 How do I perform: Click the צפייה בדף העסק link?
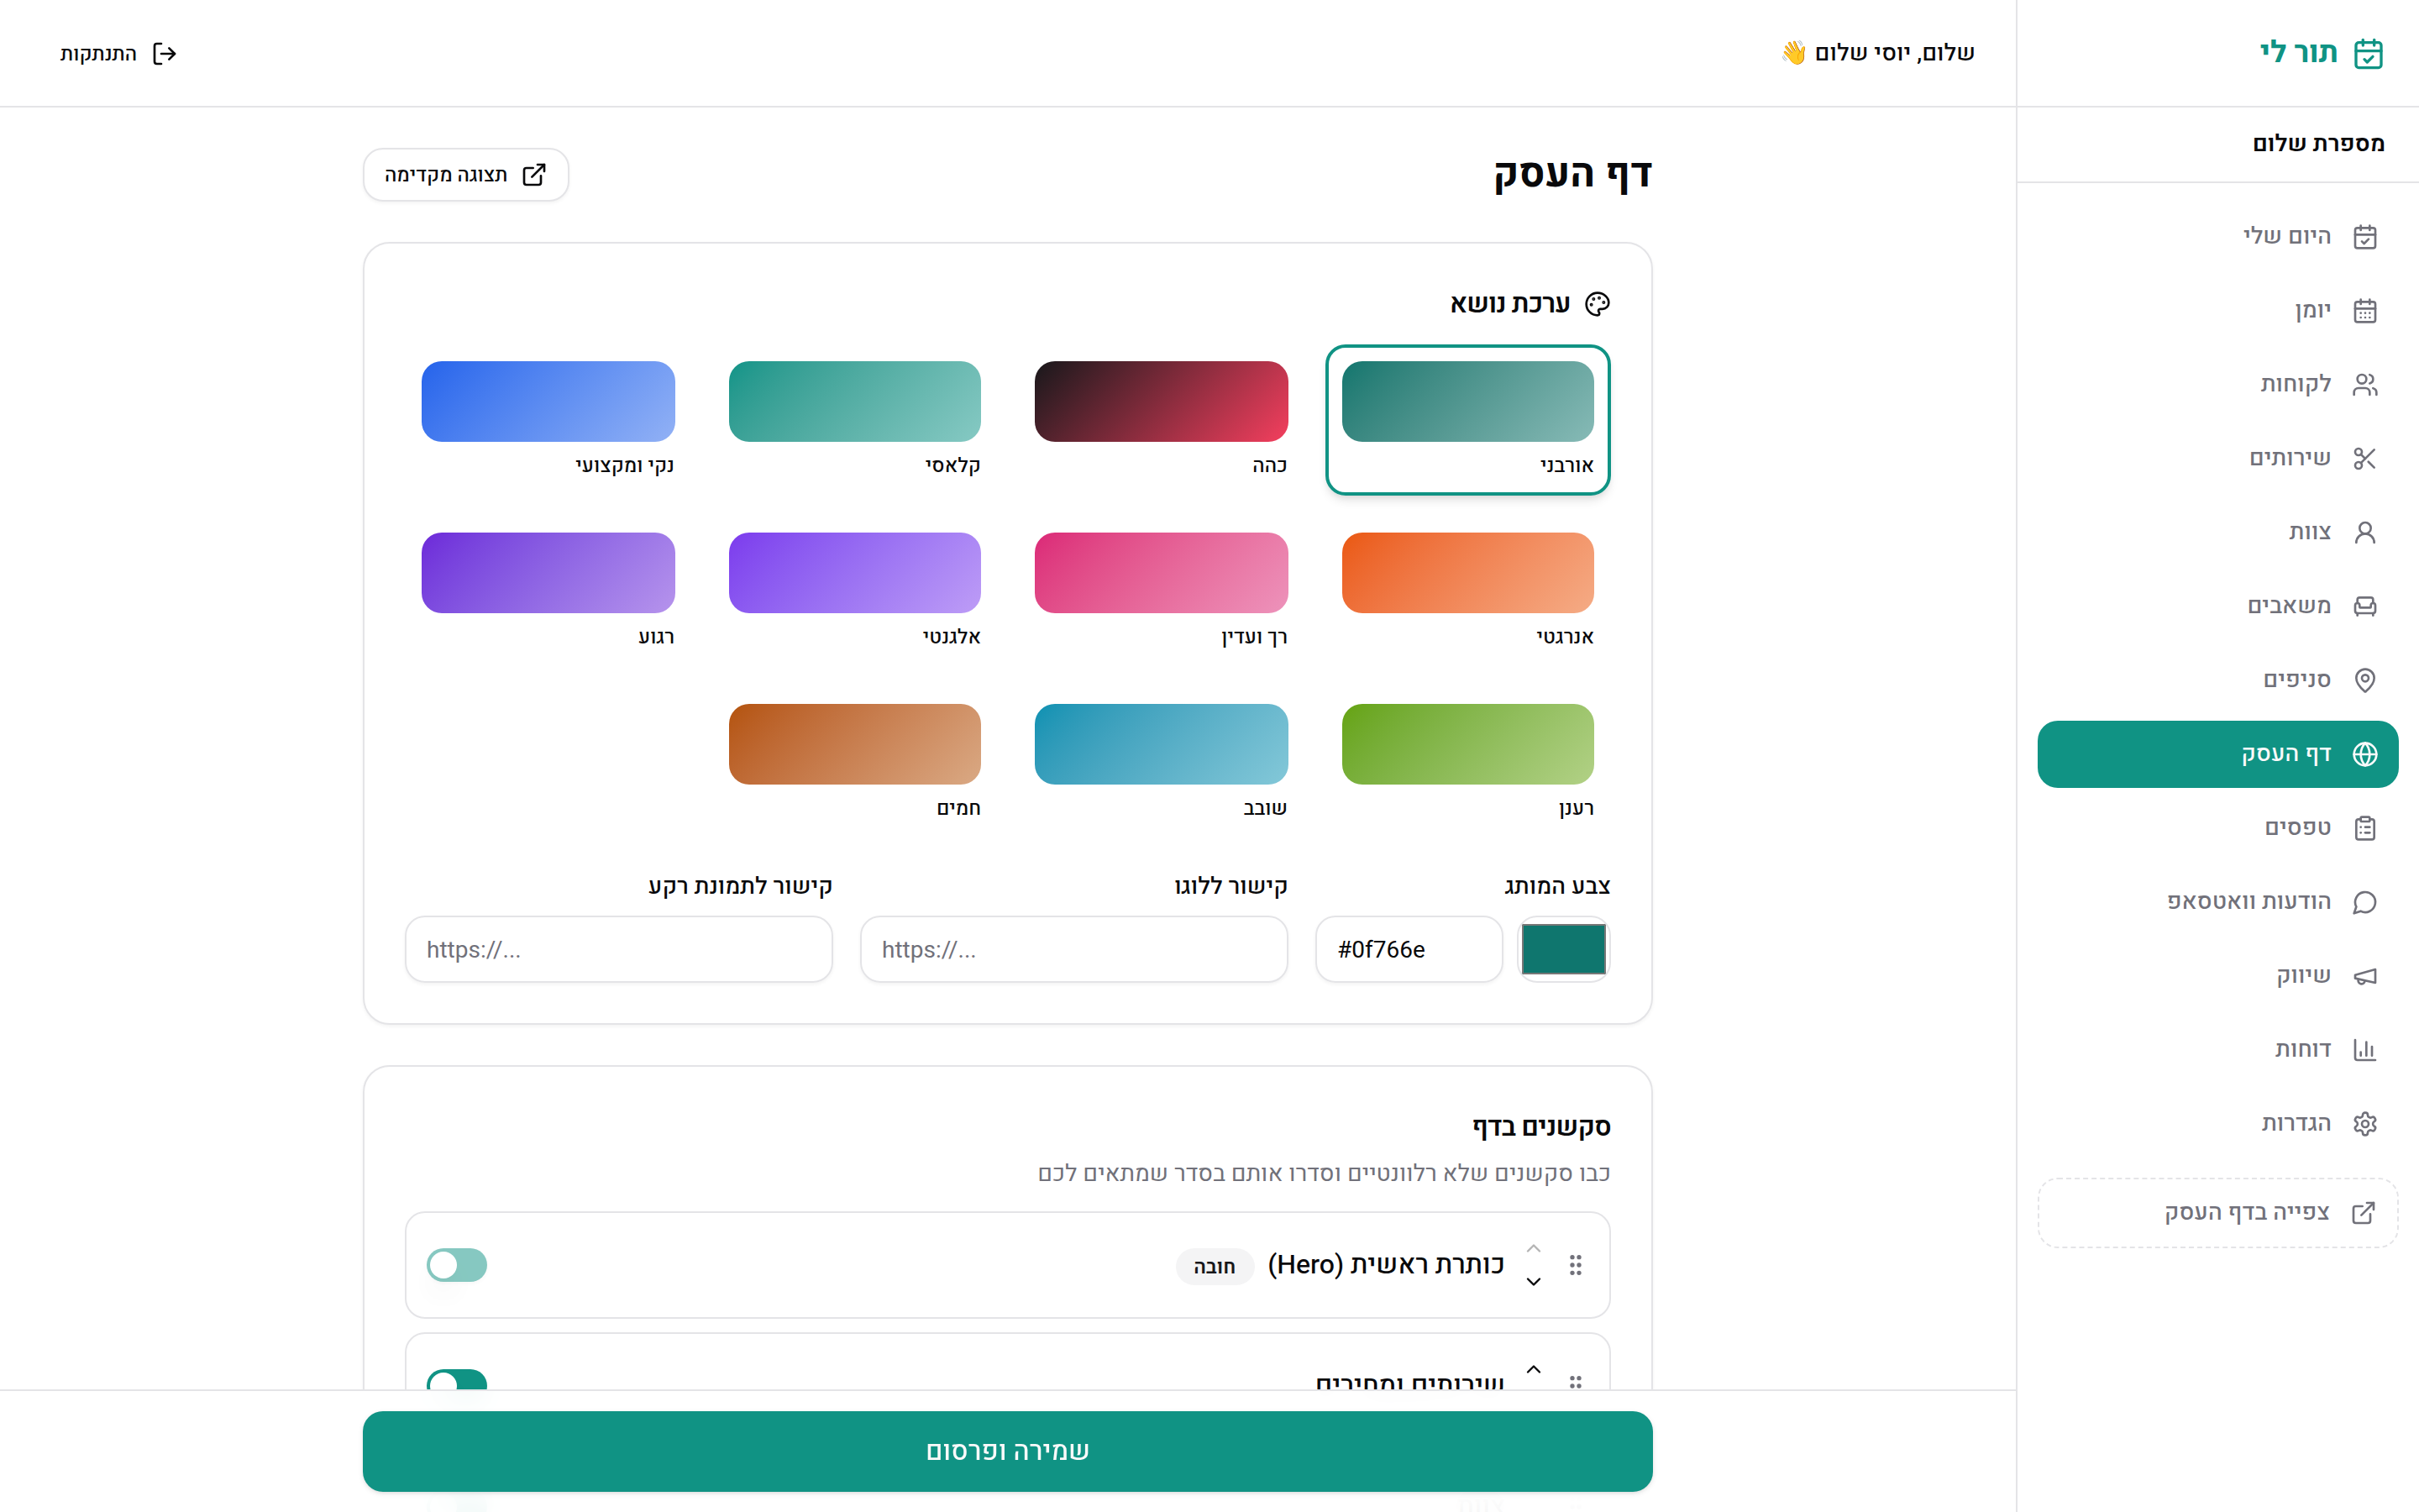click(x=2217, y=1213)
